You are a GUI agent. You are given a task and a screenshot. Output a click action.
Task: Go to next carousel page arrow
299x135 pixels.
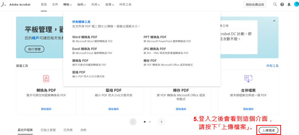[161, 122]
